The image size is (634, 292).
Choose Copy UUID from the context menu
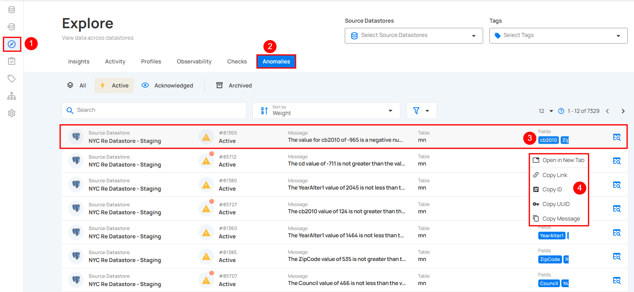coord(556,204)
